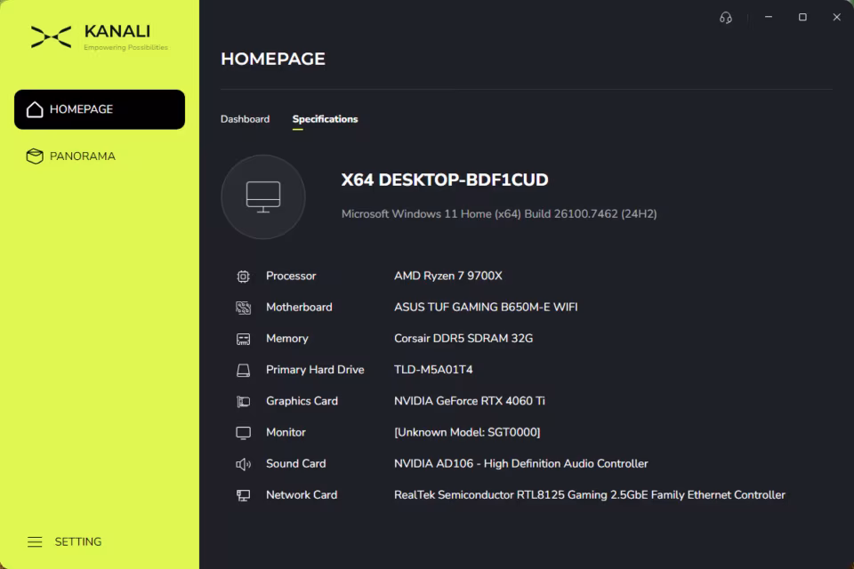
Task: Click the Processor chip icon
Action: tap(244, 276)
